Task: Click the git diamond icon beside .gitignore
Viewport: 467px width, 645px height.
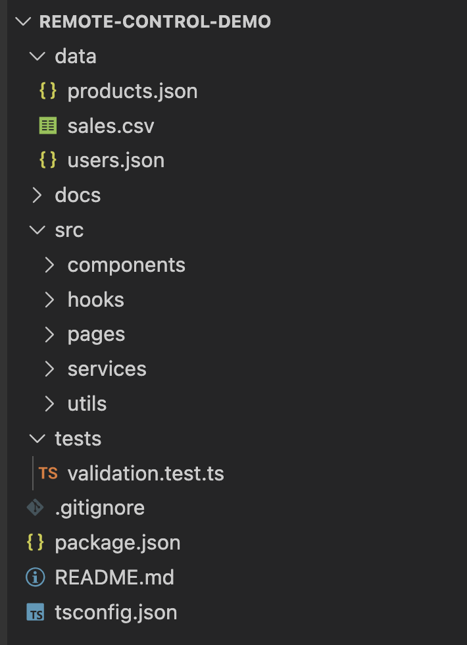Action: tap(35, 508)
